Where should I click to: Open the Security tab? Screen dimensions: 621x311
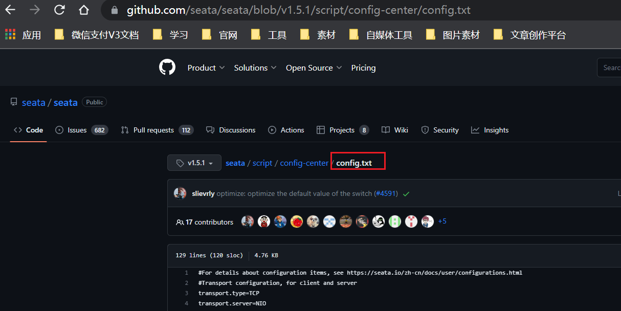pyautogui.click(x=439, y=130)
